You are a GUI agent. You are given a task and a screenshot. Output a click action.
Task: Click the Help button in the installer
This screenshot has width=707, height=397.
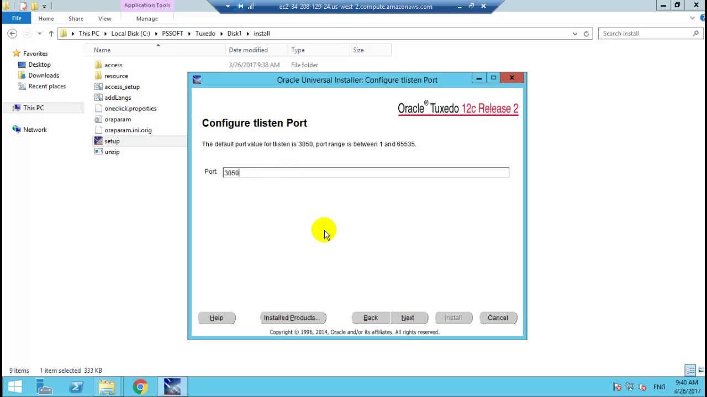pos(217,318)
